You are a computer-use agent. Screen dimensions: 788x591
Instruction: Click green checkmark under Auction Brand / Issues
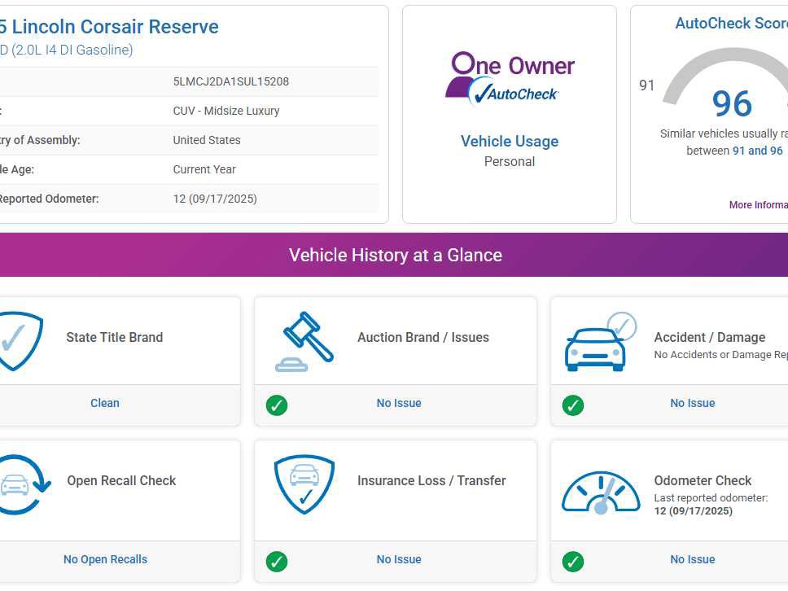277,405
